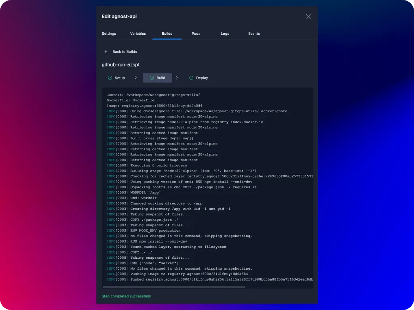Click the 'Using dockerignore file' log line
This screenshot has height=310, width=414.
(x=197, y=111)
